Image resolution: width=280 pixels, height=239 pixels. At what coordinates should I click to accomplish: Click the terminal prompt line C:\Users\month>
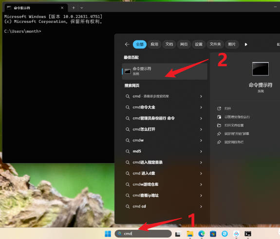pos(23,32)
